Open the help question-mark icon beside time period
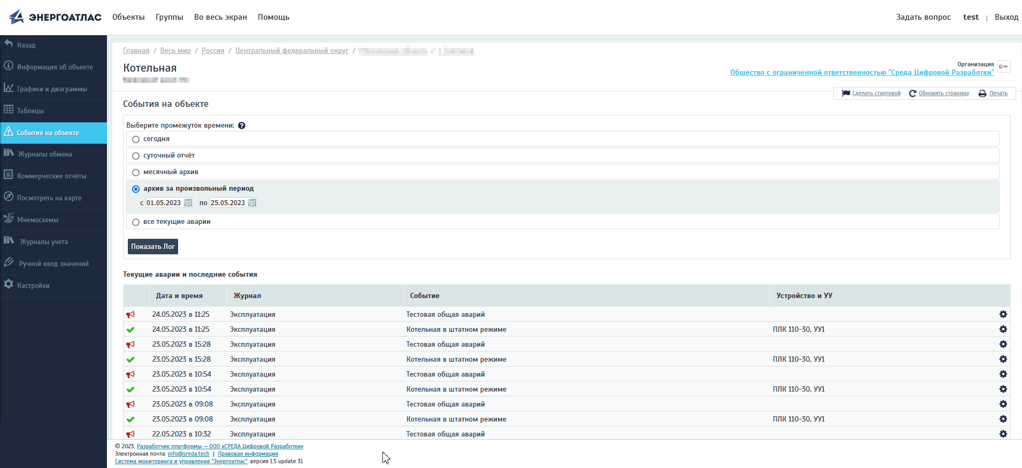This screenshot has height=468, width=1022. pos(242,126)
